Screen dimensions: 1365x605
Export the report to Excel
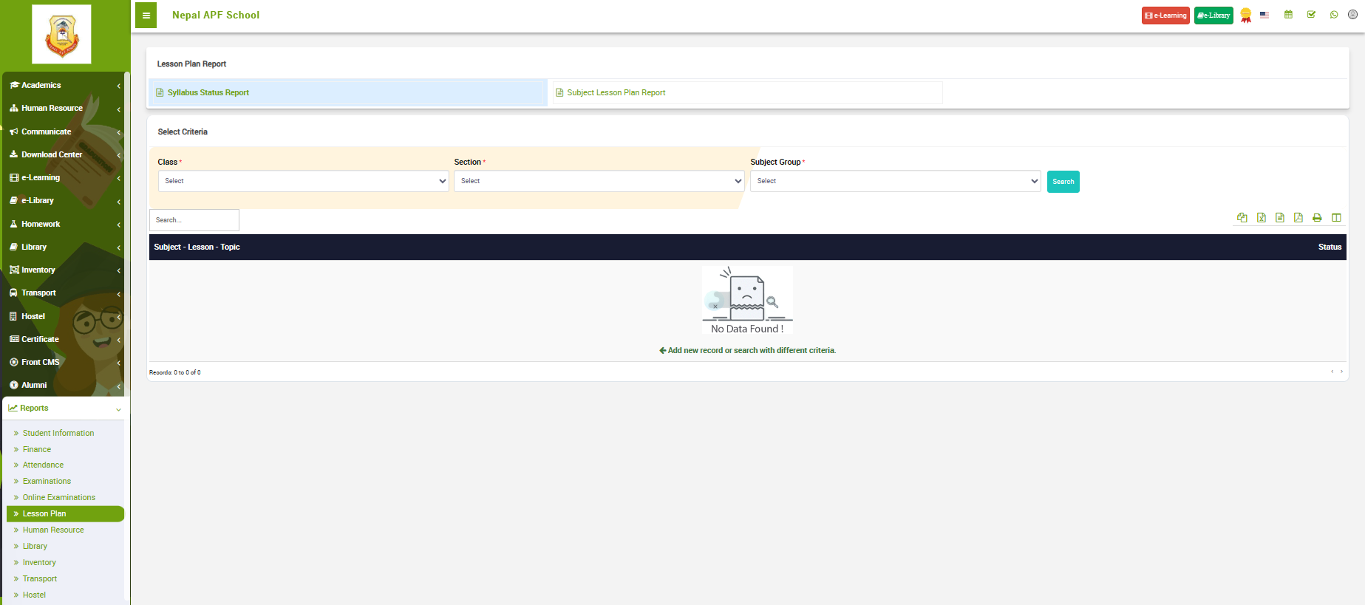[1261, 218]
